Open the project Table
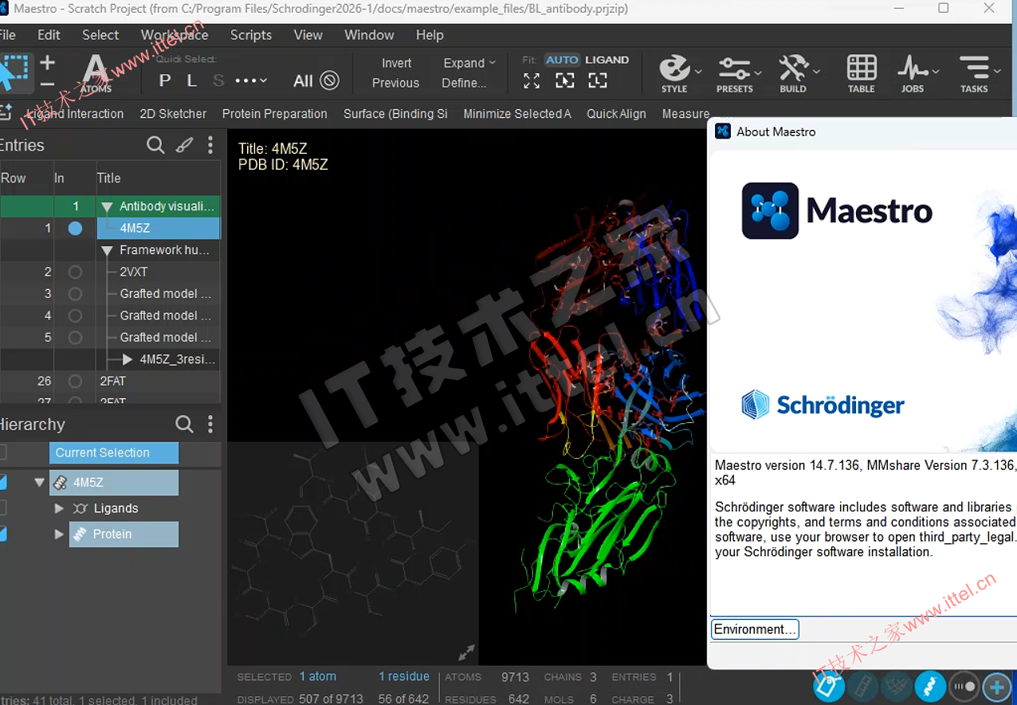Viewport: 1017px width, 705px height. click(x=861, y=72)
